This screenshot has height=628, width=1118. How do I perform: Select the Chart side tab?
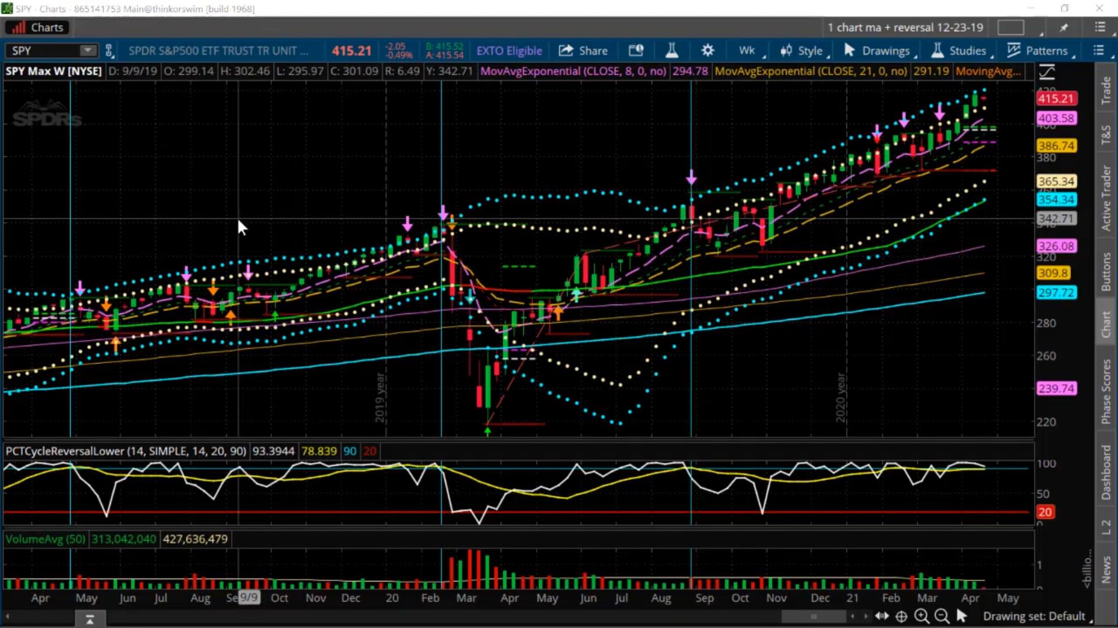point(1106,323)
